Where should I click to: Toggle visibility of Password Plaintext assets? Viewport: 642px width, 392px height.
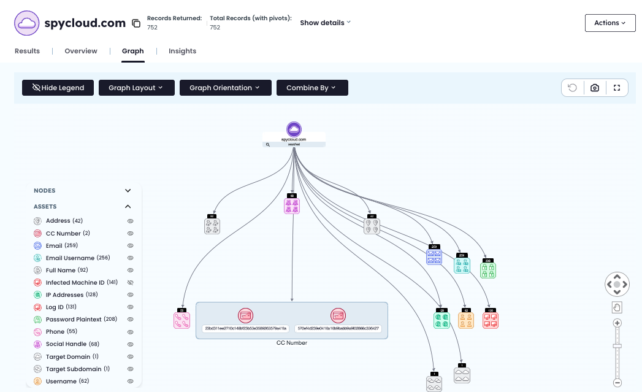(130, 319)
